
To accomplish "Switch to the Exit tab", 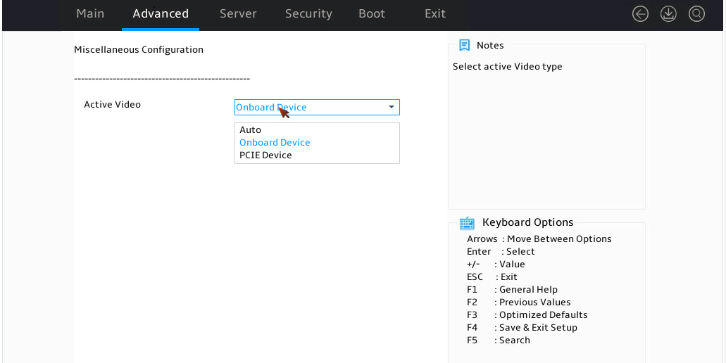I will click(x=435, y=14).
